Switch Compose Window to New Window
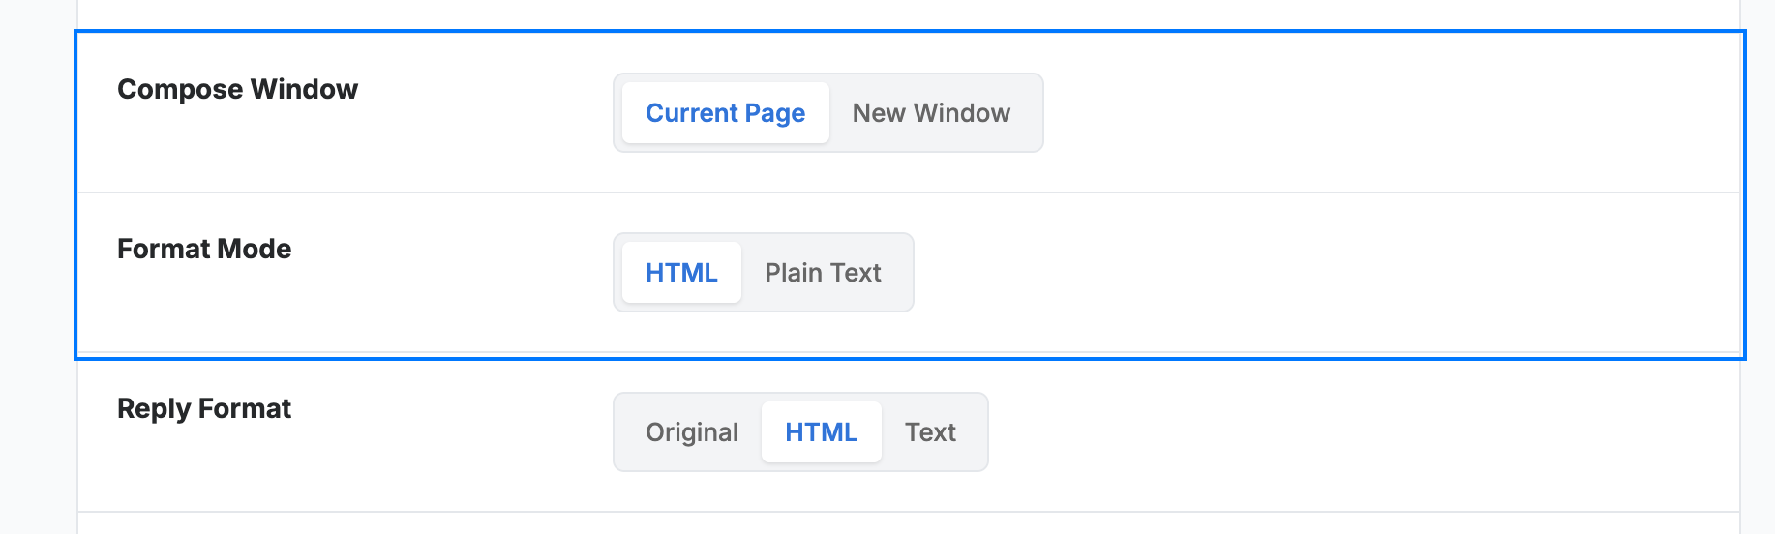This screenshot has height=534, width=1775. pos(931,113)
